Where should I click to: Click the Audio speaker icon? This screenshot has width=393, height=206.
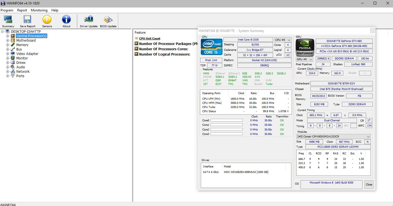tap(13, 67)
